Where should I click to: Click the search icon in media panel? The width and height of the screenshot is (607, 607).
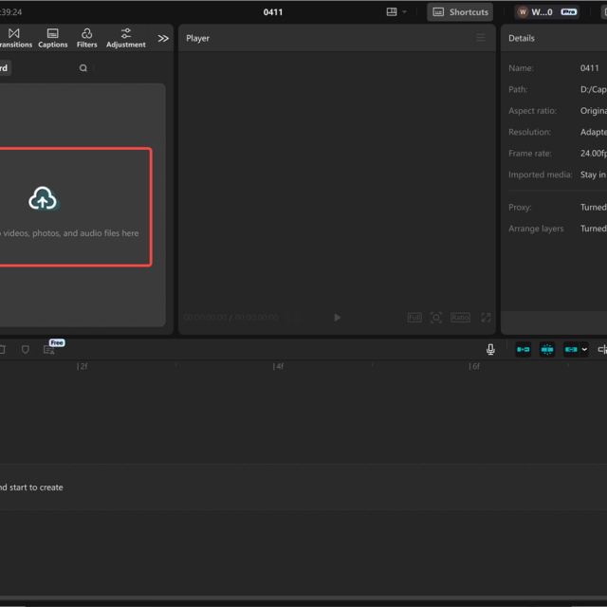point(83,68)
